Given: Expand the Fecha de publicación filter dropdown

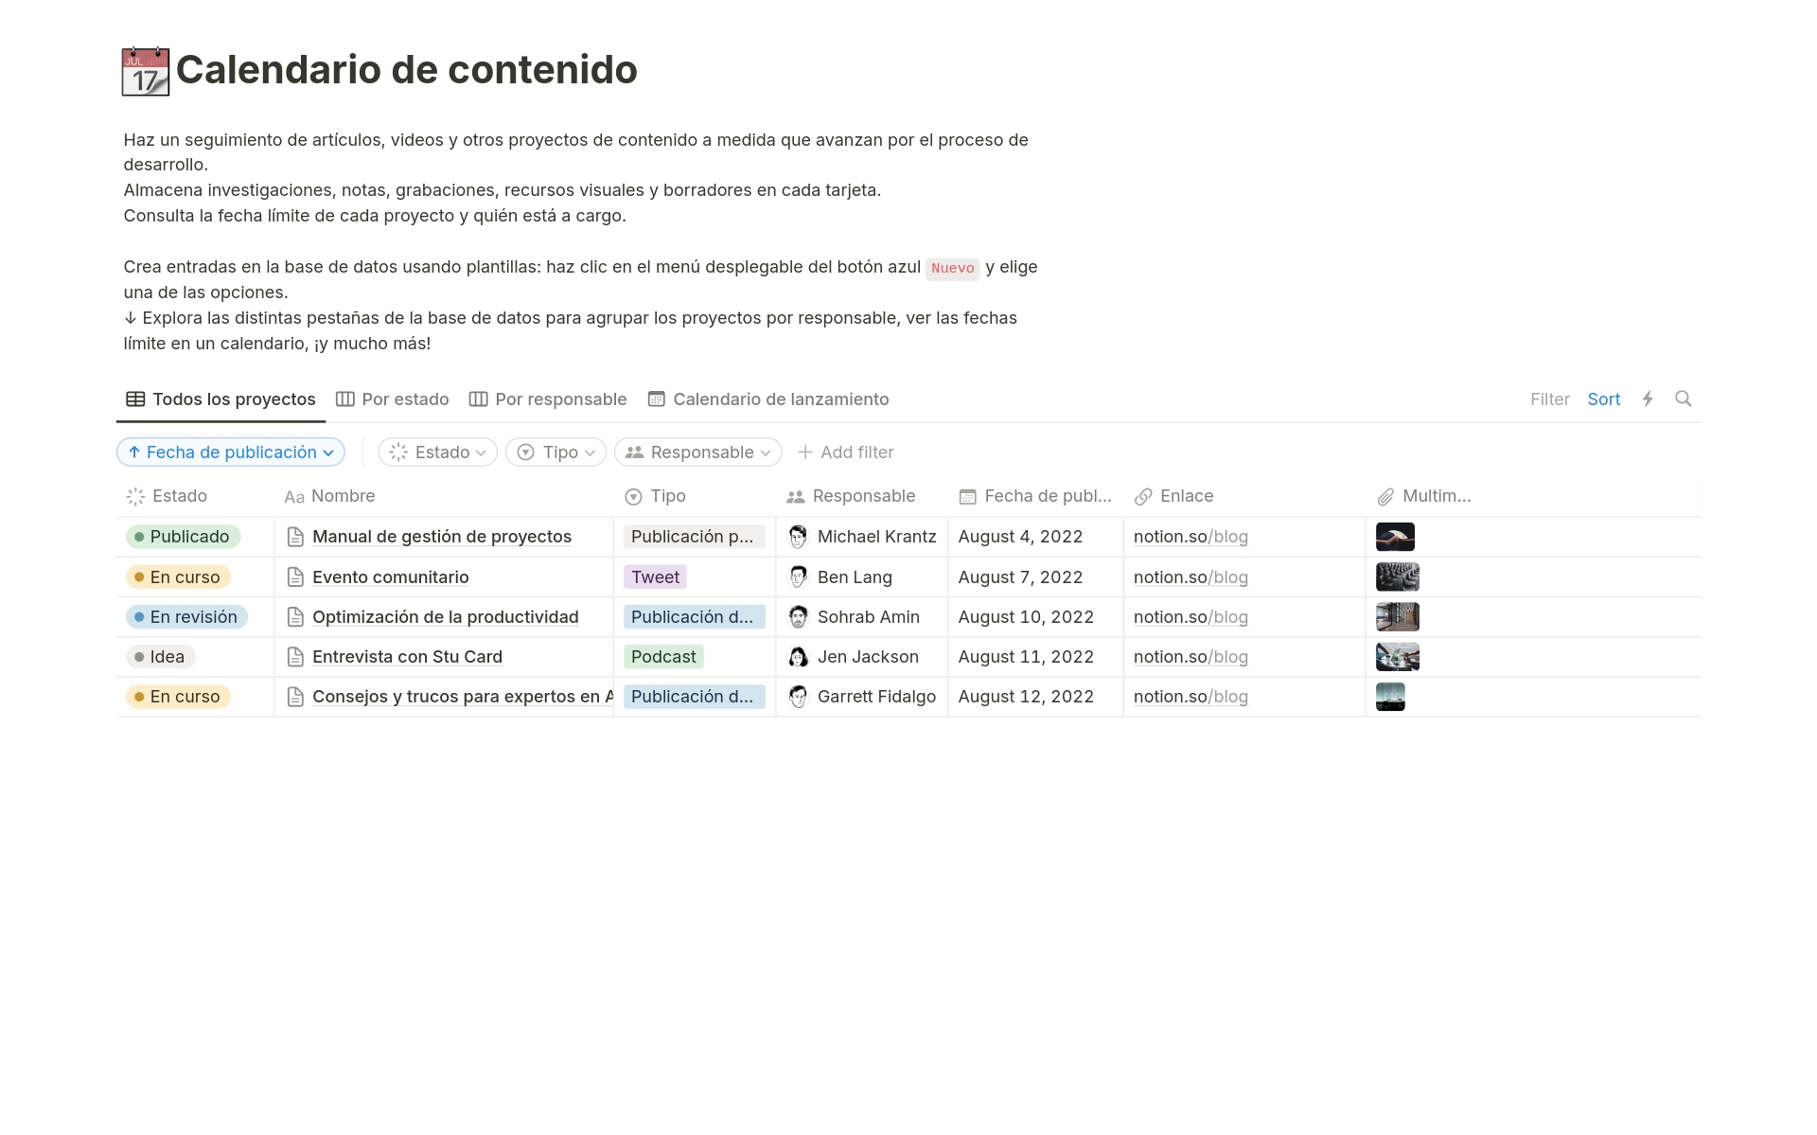Looking at the screenshot, I should click(229, 452).
